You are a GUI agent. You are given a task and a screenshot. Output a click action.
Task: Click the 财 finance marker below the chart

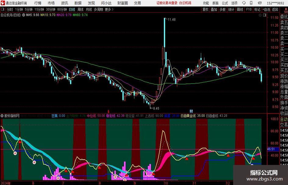191,111
